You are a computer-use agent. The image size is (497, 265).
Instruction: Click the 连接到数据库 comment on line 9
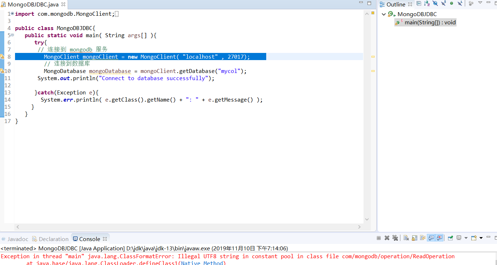tap(67, 64)
